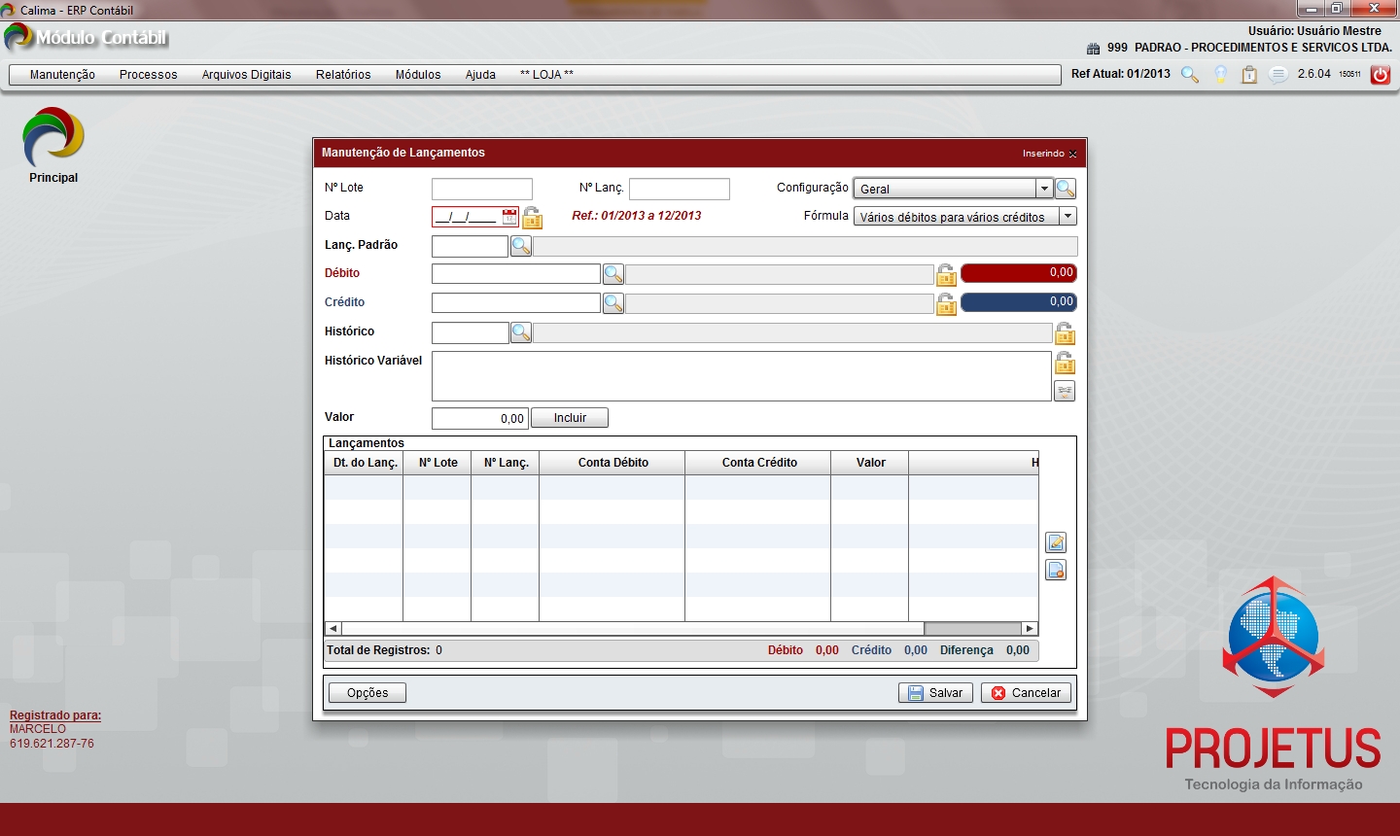The height and width of the screenshot is (836, 1400).
Task: Expand the Configuração dropdown showing Geral
Action: pyautogui.click(x=1044, y=189)
